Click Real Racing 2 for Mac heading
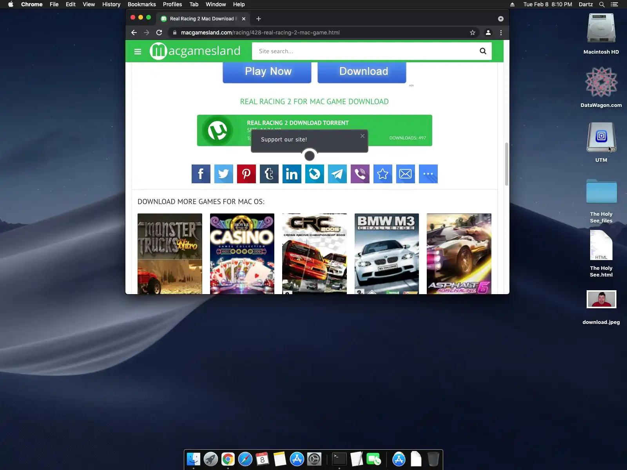This screenshot has height=470, width=627. (x=314, y=101)
